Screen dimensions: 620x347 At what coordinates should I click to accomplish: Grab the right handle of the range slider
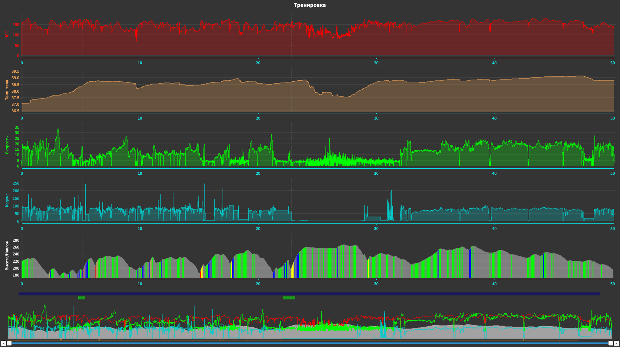611,343
